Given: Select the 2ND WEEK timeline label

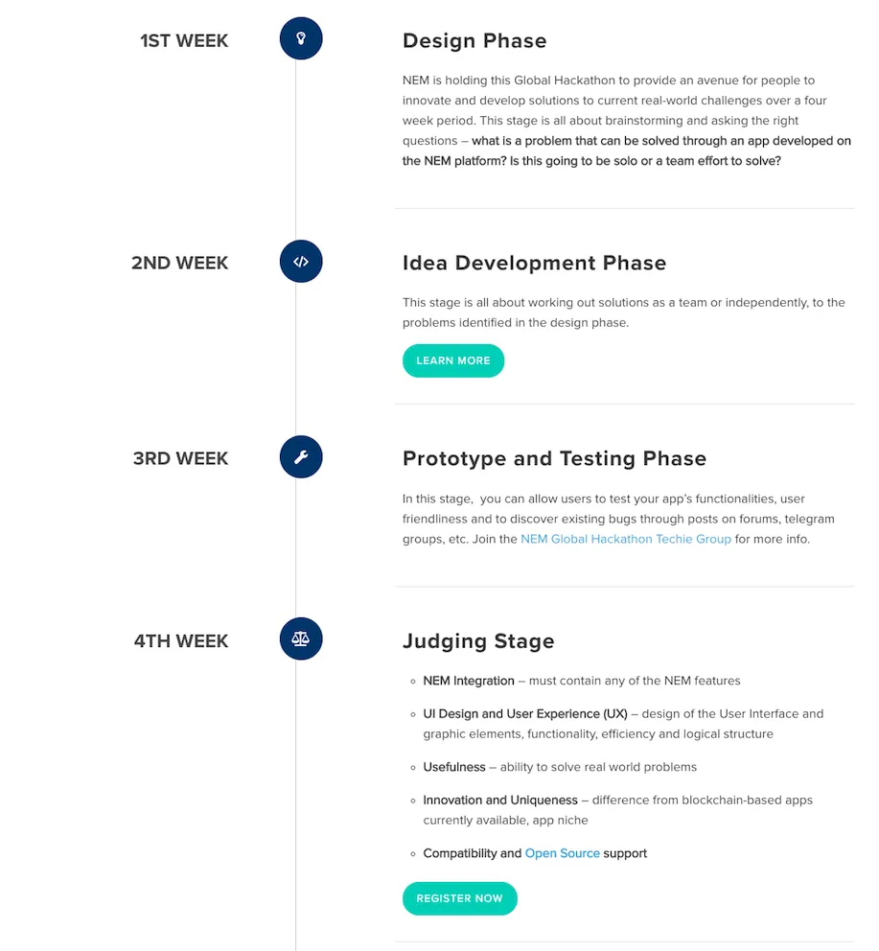Looking at the screenshot, I should coord(180,264).
